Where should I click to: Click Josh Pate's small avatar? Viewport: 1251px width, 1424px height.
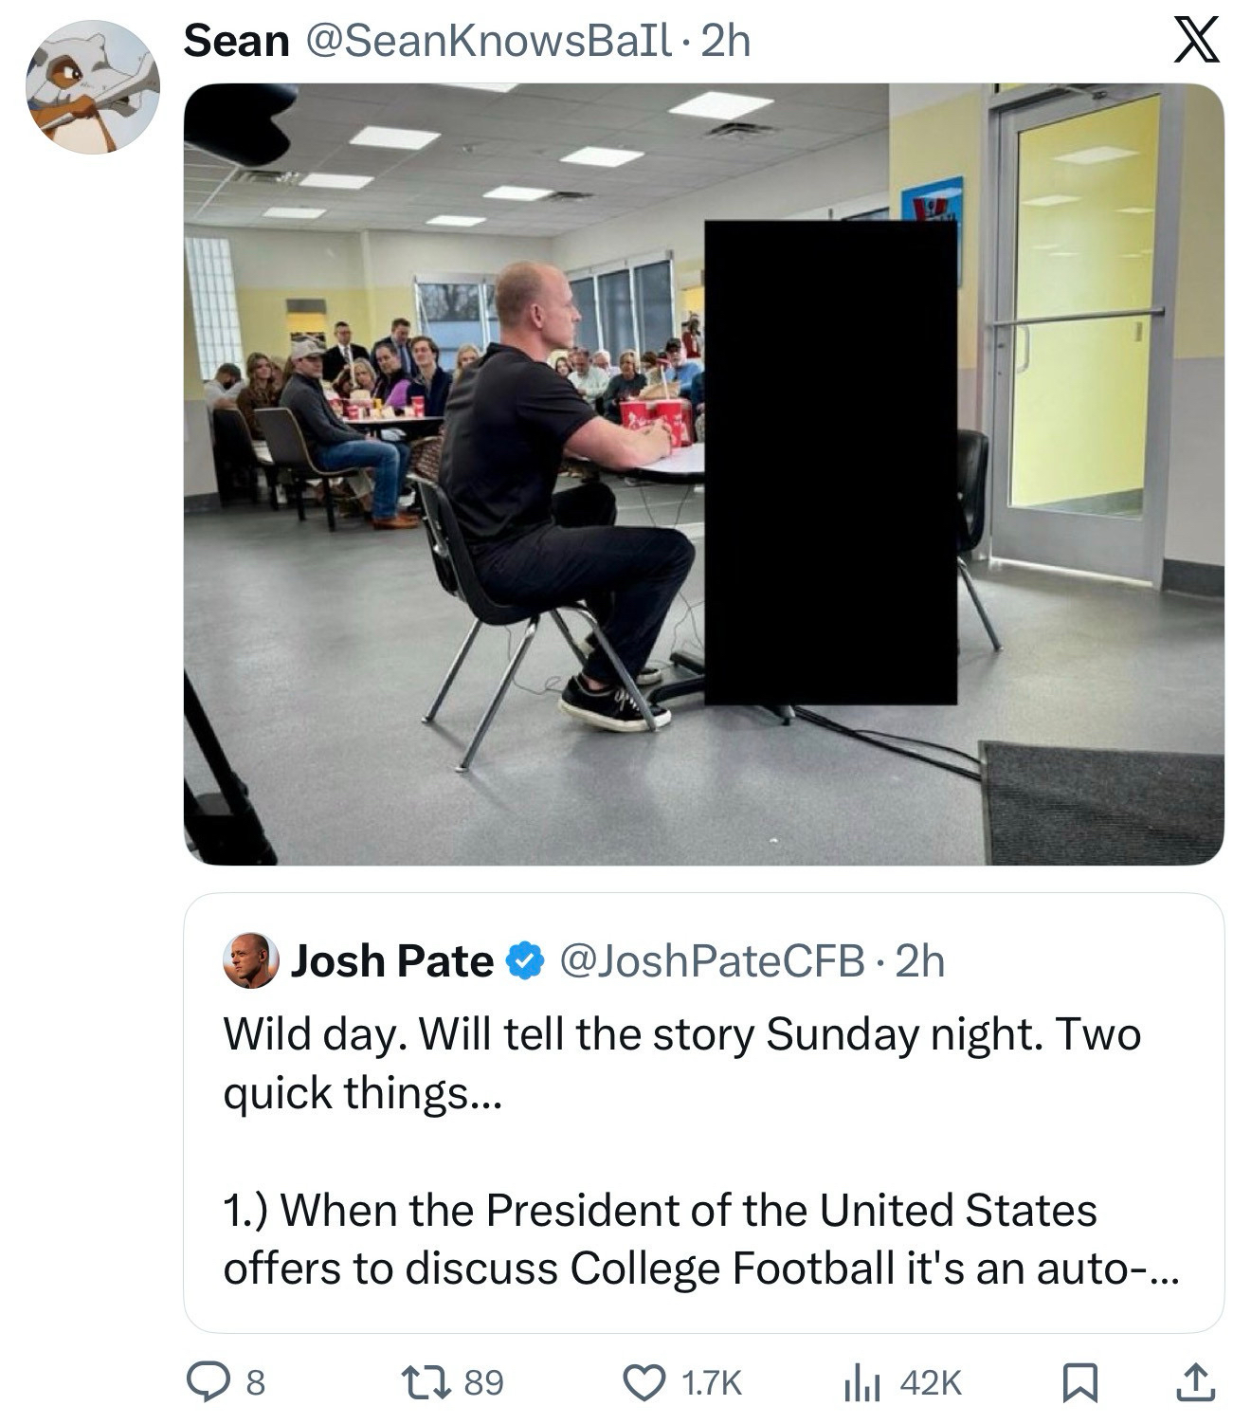pyautogui.click(x=250, y=960)
